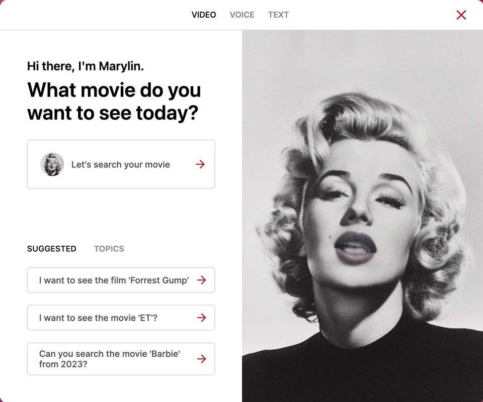The height and width of the screenshot is (402, 483).
Task: Click the arrow on the Barbie suggestion
Action: point(201,359)
